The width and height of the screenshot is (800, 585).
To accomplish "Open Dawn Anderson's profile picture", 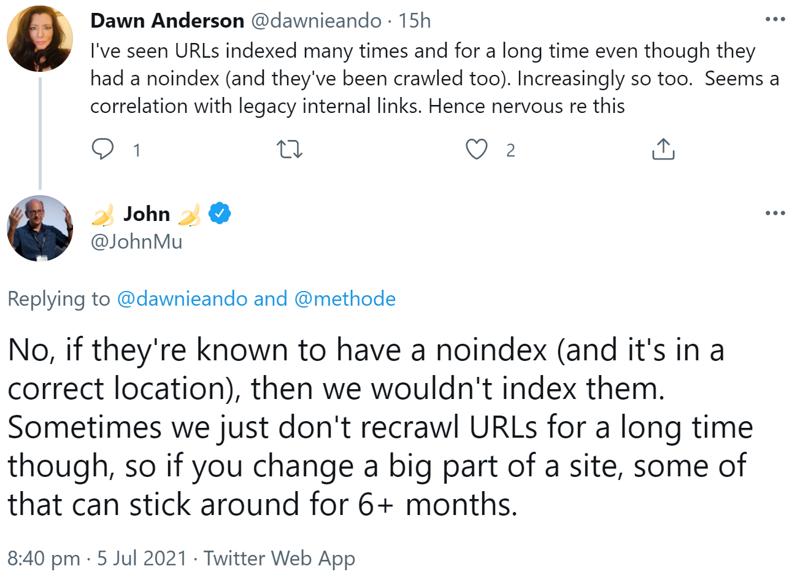I will tap(40, 39).
